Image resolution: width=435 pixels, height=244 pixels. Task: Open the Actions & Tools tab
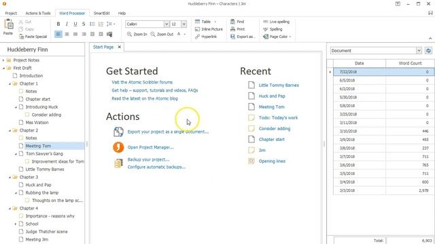pyautogui.click(x=38, y=13)
